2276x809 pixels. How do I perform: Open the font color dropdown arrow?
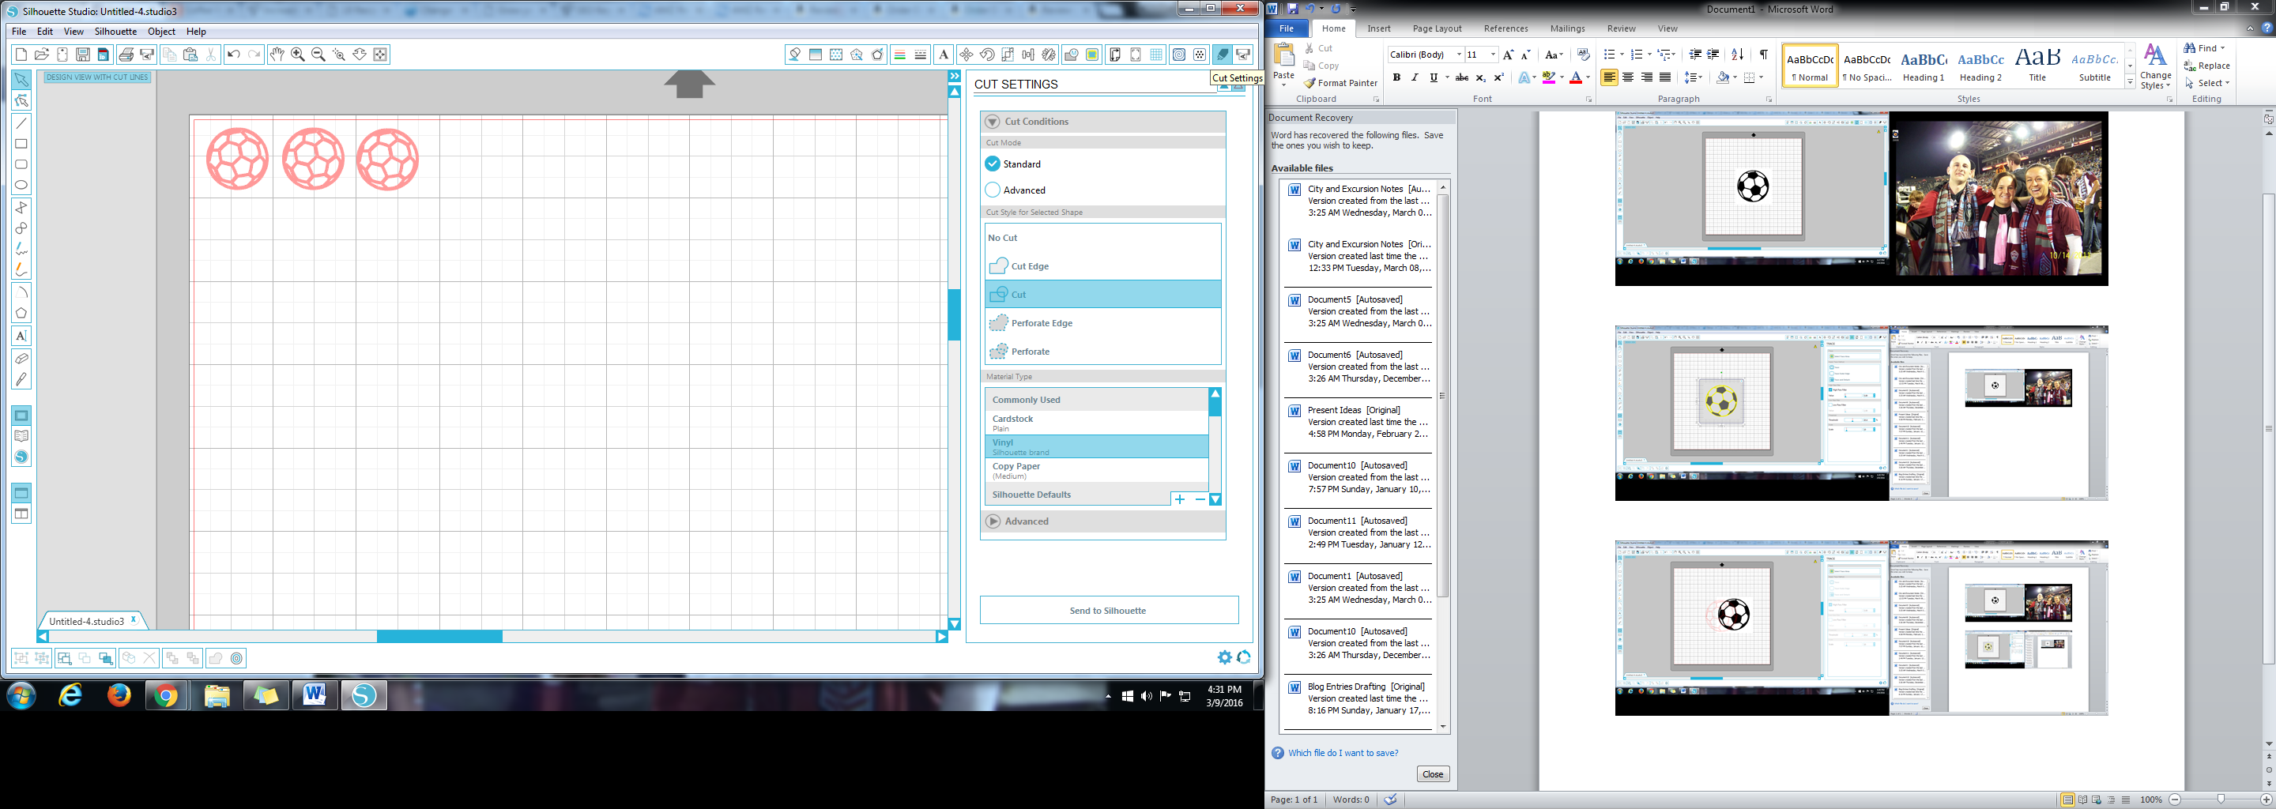[x=1588, y=77]
